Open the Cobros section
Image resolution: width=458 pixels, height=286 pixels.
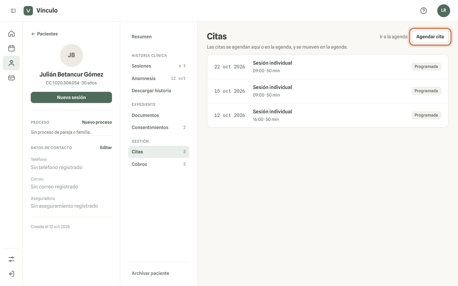coord(159,164)
